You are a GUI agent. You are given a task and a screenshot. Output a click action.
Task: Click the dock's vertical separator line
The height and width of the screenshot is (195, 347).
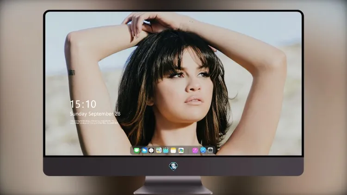click(x=188, y=151)
